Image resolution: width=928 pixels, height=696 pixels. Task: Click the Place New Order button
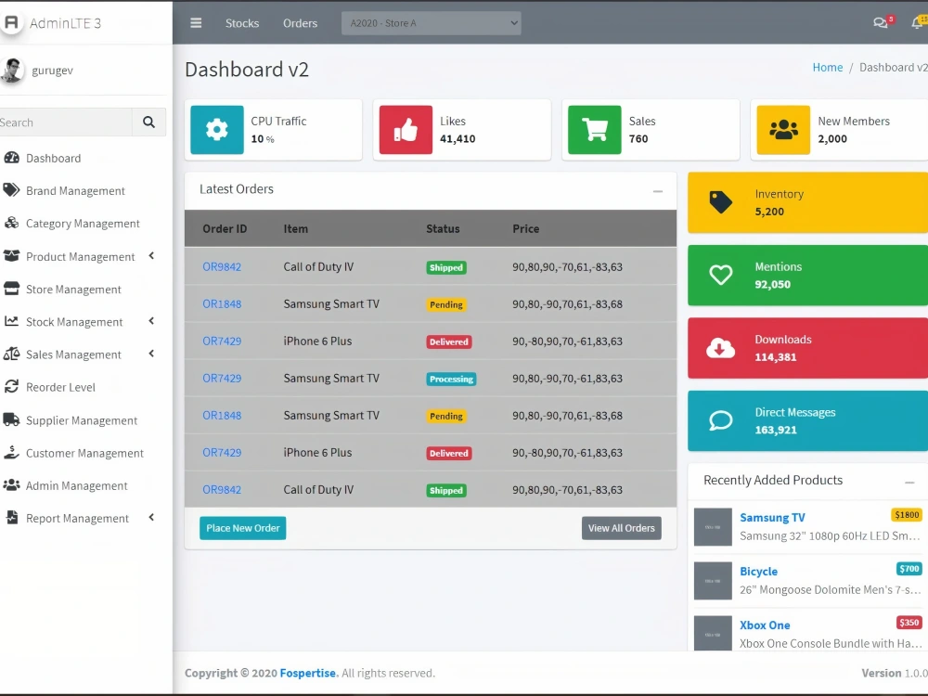242,527
